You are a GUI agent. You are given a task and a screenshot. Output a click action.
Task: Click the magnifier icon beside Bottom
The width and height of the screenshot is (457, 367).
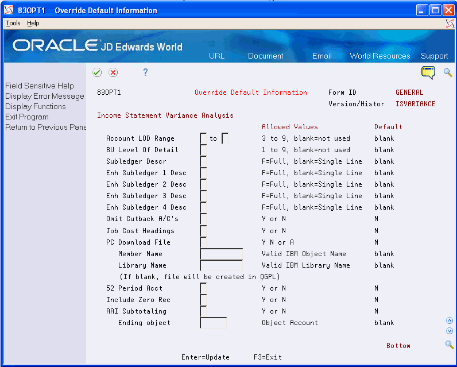[x=450, y=345]
